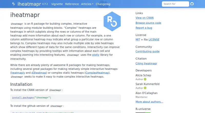Click the Alan O'Callaghan developer name
The width and height of the screenshot is (205, 113).
click(x=146, y=93)
